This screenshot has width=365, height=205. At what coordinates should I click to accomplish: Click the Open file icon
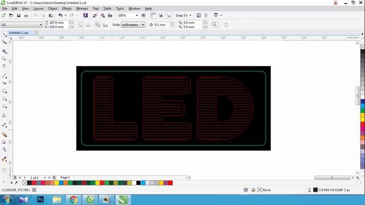click(11, 15)
